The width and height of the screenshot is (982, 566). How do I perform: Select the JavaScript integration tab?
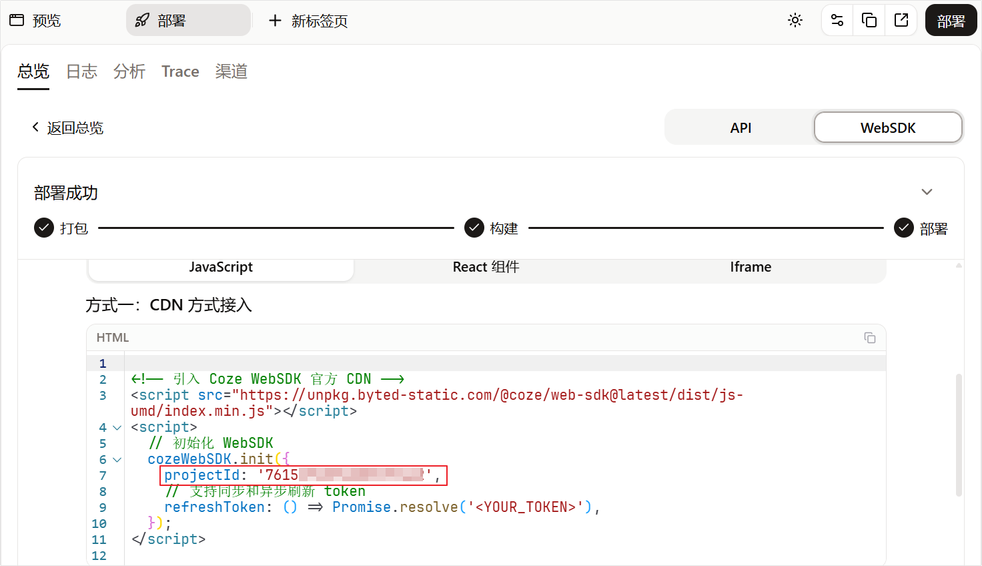point(221,267)
